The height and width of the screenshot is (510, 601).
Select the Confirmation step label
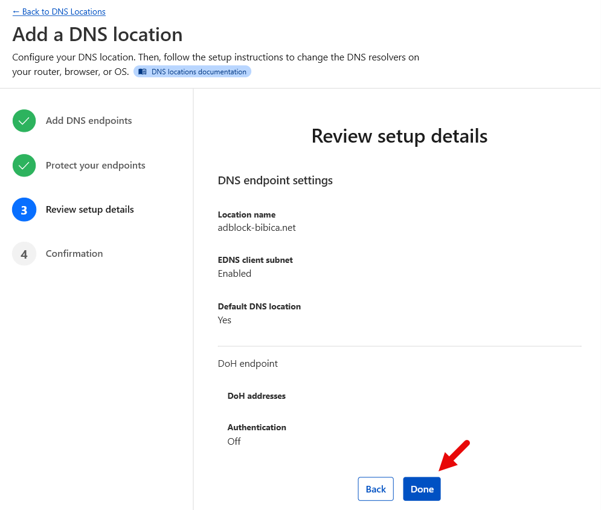(74, 254)
